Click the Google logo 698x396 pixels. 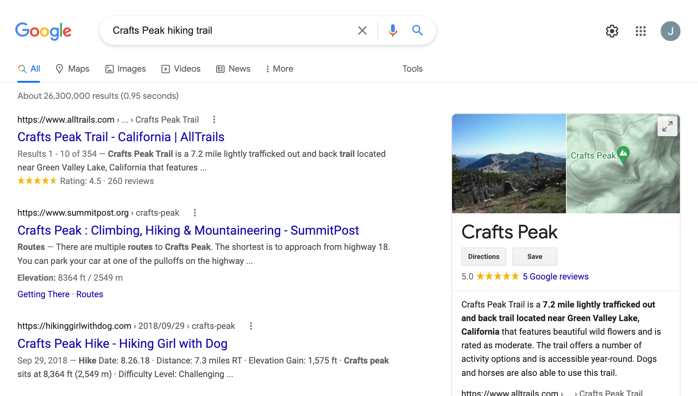click(x=43, y=31)
